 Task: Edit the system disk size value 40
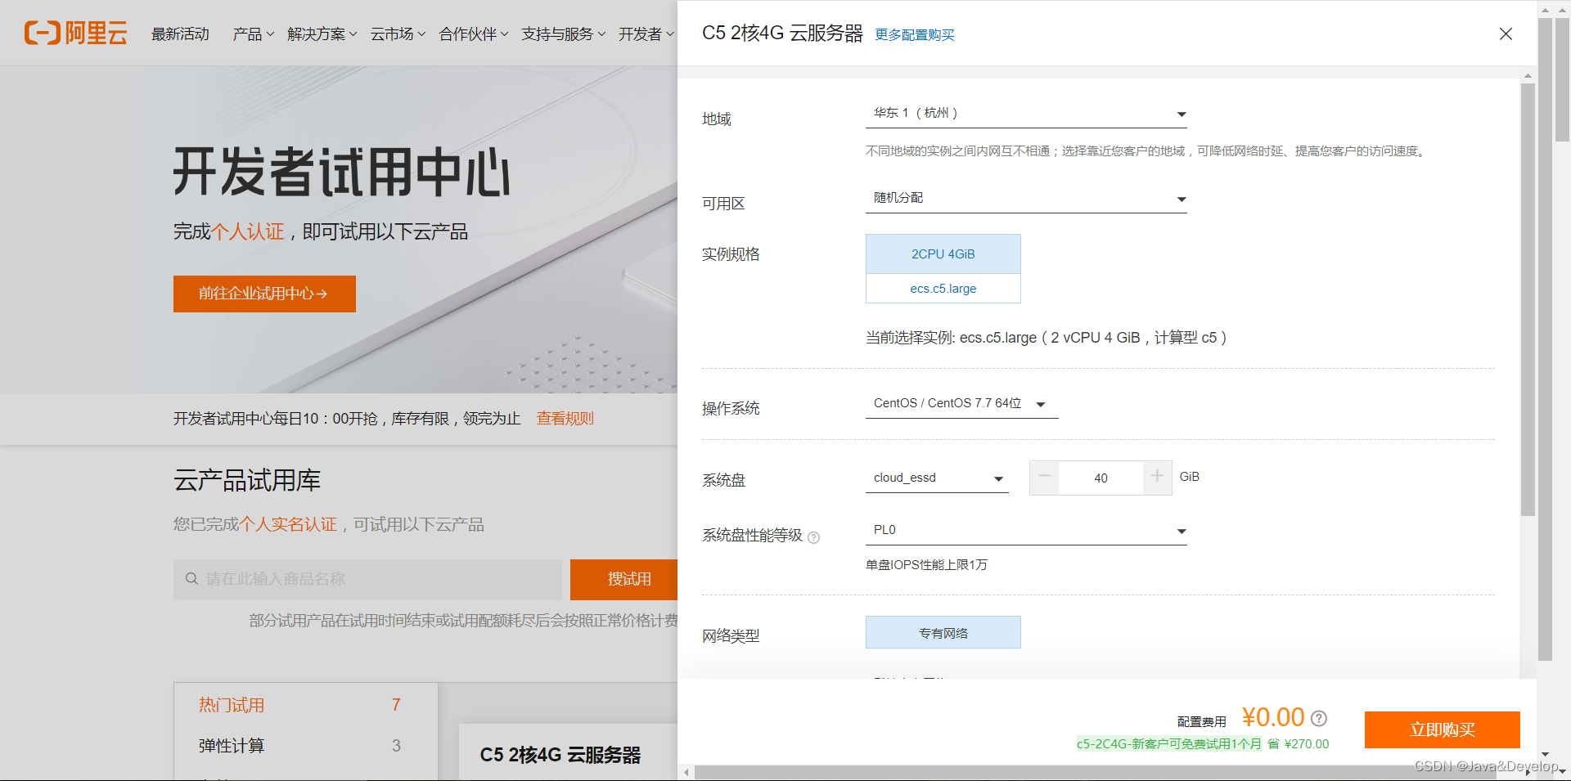pos(1101,478)
